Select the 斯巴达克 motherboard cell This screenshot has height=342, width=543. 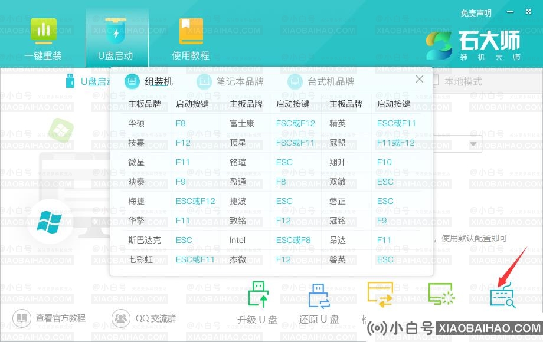[145, 240]
